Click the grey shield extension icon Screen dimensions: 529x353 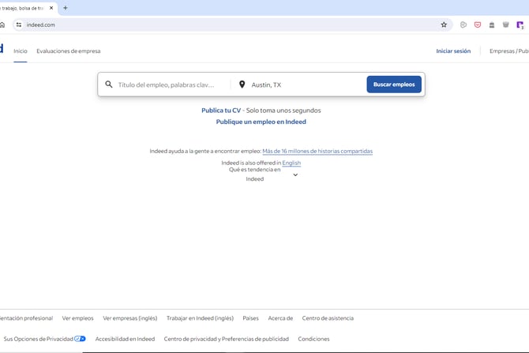463,24
